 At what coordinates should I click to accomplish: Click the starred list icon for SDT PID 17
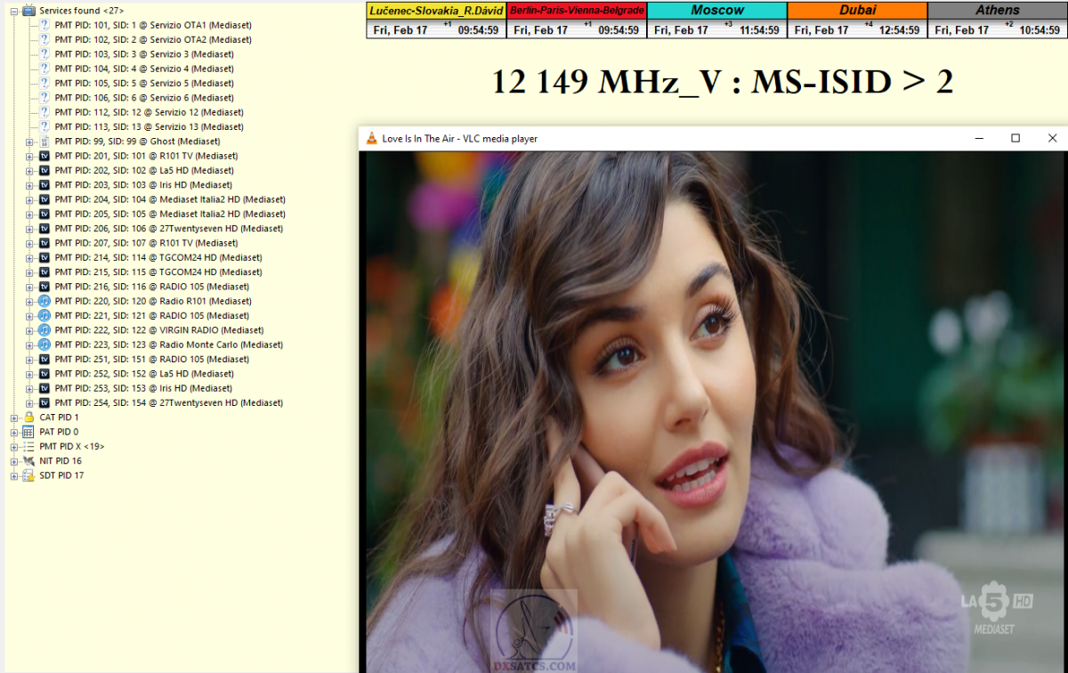coord(28,475)
